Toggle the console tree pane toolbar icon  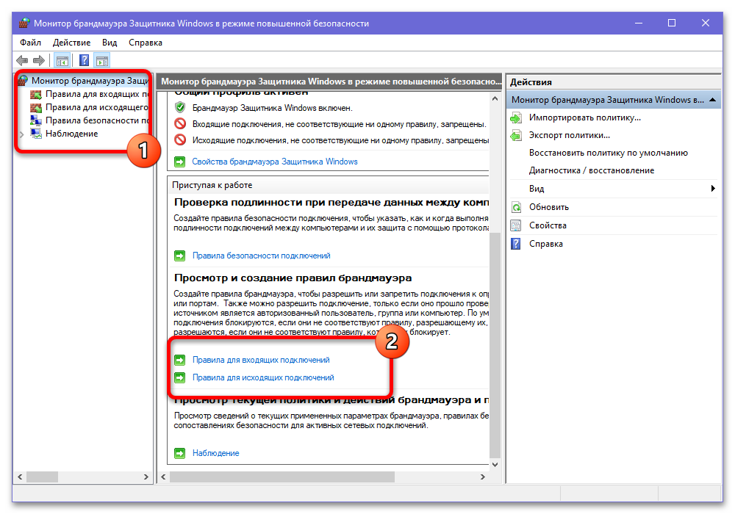(x=62, y=60)
